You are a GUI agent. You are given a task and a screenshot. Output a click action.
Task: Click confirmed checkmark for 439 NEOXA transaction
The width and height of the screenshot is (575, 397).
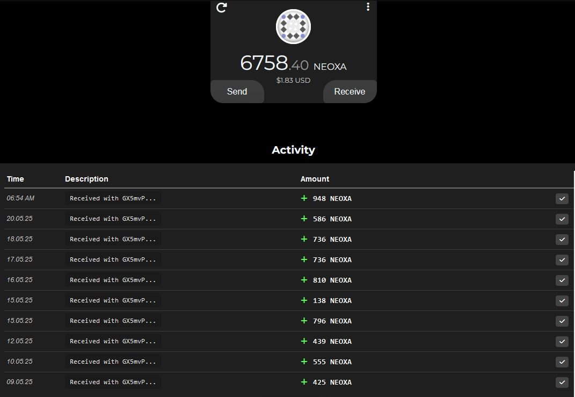[x=562, y=342]
